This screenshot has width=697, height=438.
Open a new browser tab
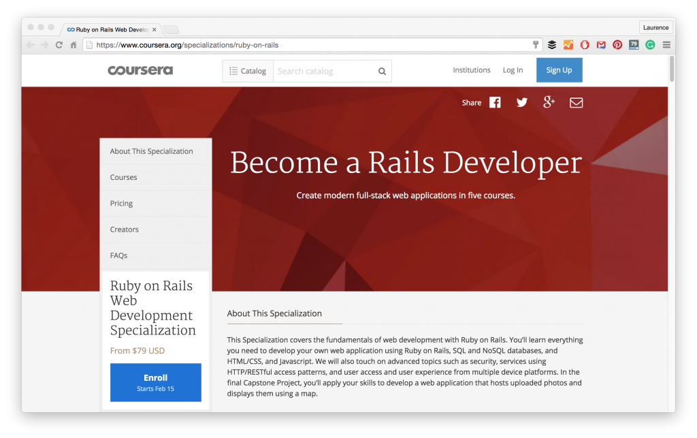(x=171, y=30)
